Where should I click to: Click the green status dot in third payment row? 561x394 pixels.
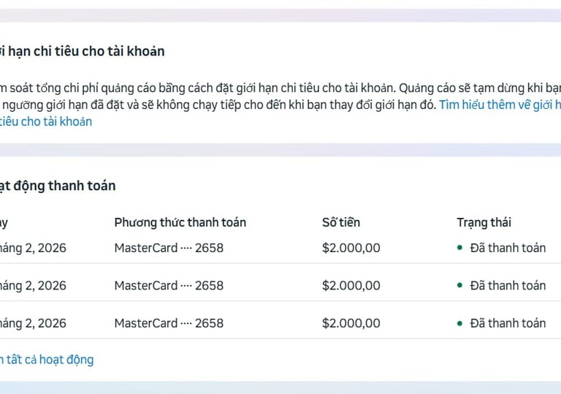point(459,323)
